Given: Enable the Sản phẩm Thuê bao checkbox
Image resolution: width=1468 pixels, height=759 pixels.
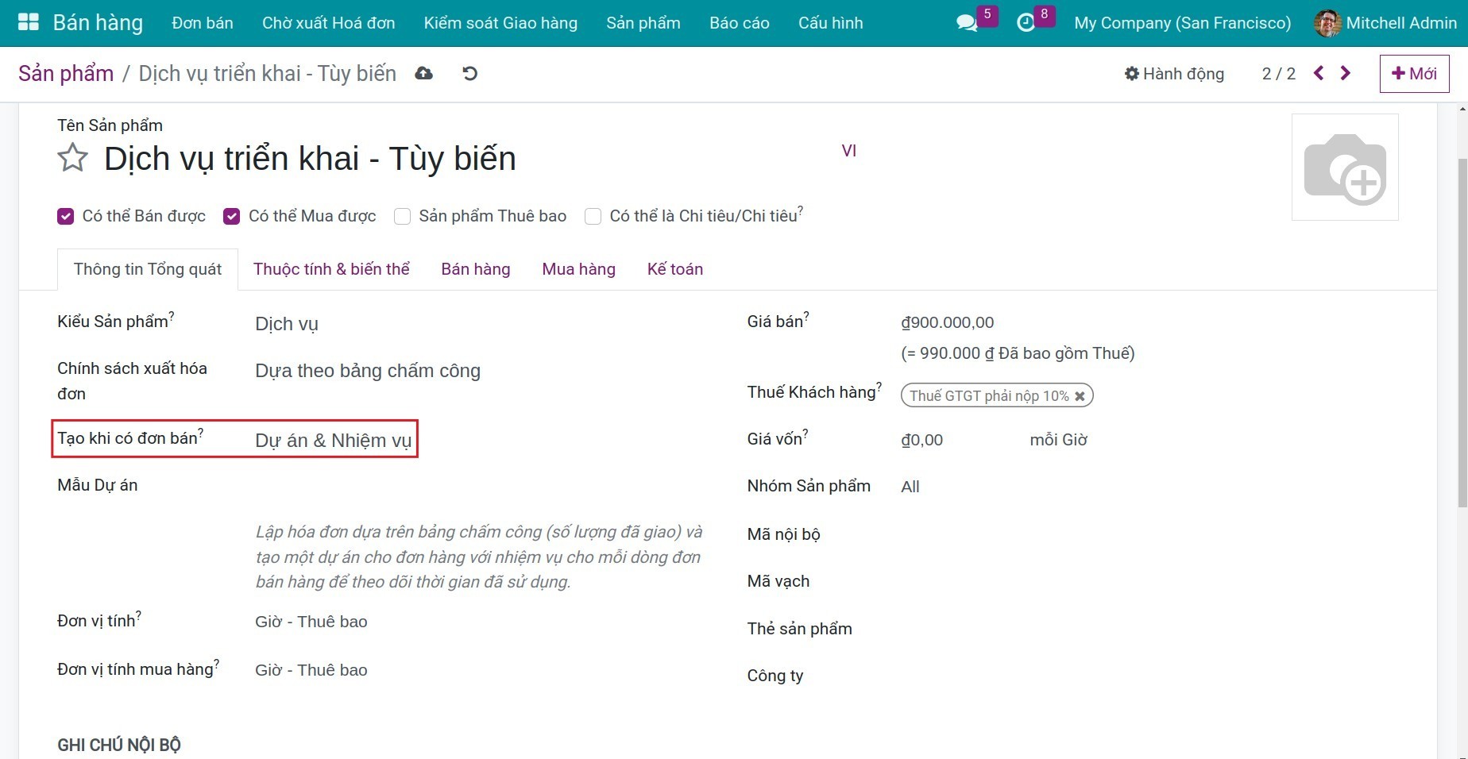Looking at the screenshot, I should pos(403,217).
